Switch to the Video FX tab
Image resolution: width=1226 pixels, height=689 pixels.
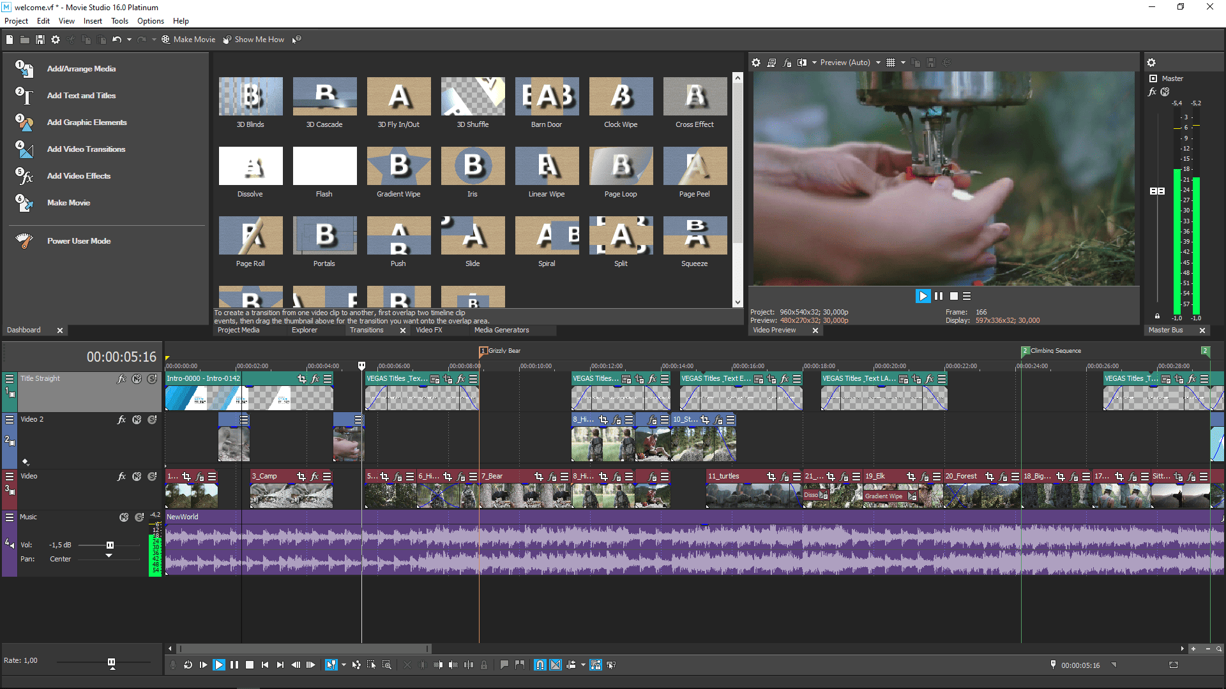[x=429, y=330]
